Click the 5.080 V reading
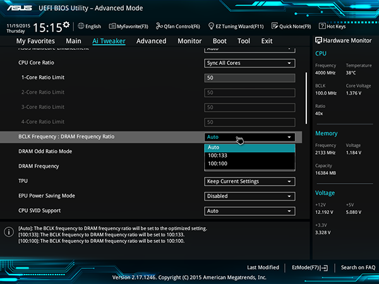 click(354, 212)
